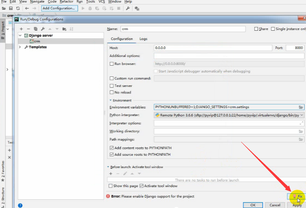
Task: Click the Port input field
Action: 295,48
